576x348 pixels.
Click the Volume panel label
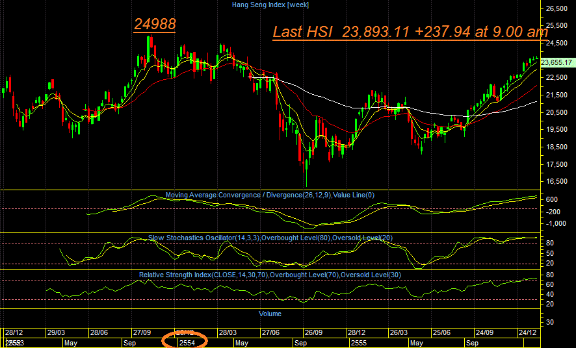[x=270, y=314]
